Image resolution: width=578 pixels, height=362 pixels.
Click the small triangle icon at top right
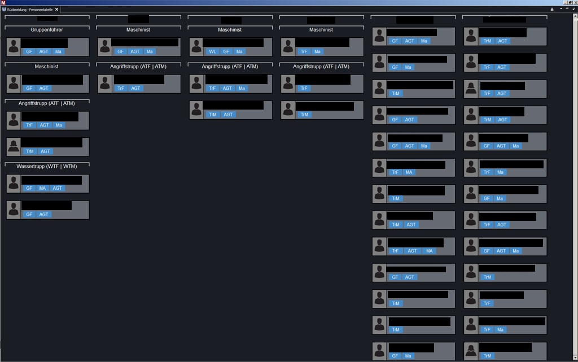[x=552, y=10]
